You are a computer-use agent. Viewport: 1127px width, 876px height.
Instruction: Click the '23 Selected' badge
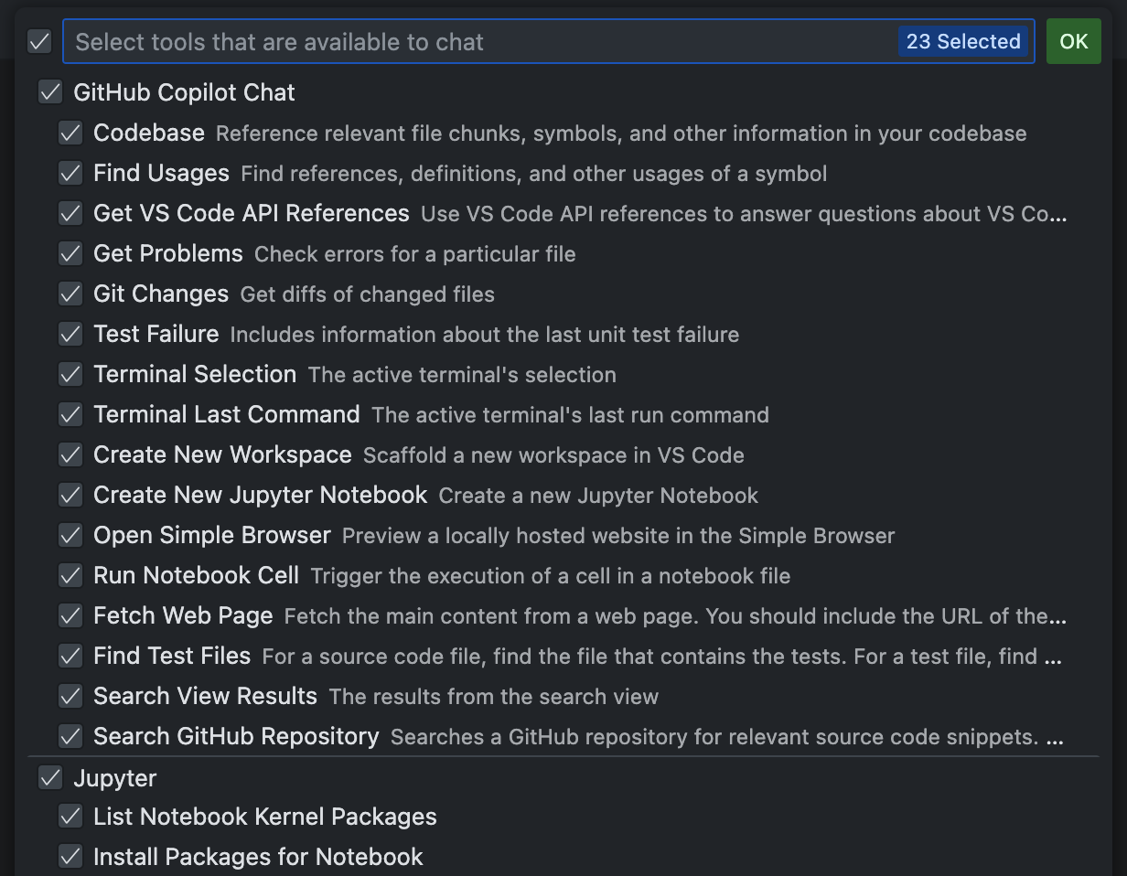963,41
